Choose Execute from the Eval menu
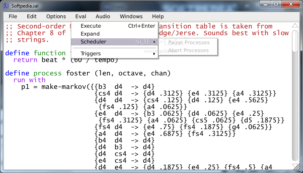The height and width of the screenshot is (173, 303). 115,26
